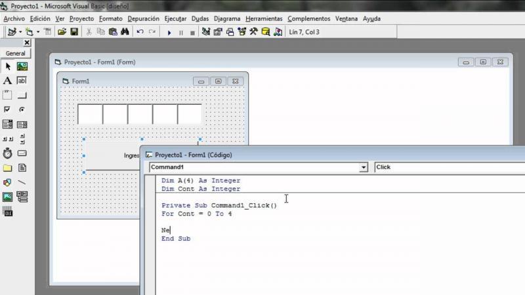Click the End stop button
The height and width of the screenshot is (295, 525).
click(x=192, y=32)
